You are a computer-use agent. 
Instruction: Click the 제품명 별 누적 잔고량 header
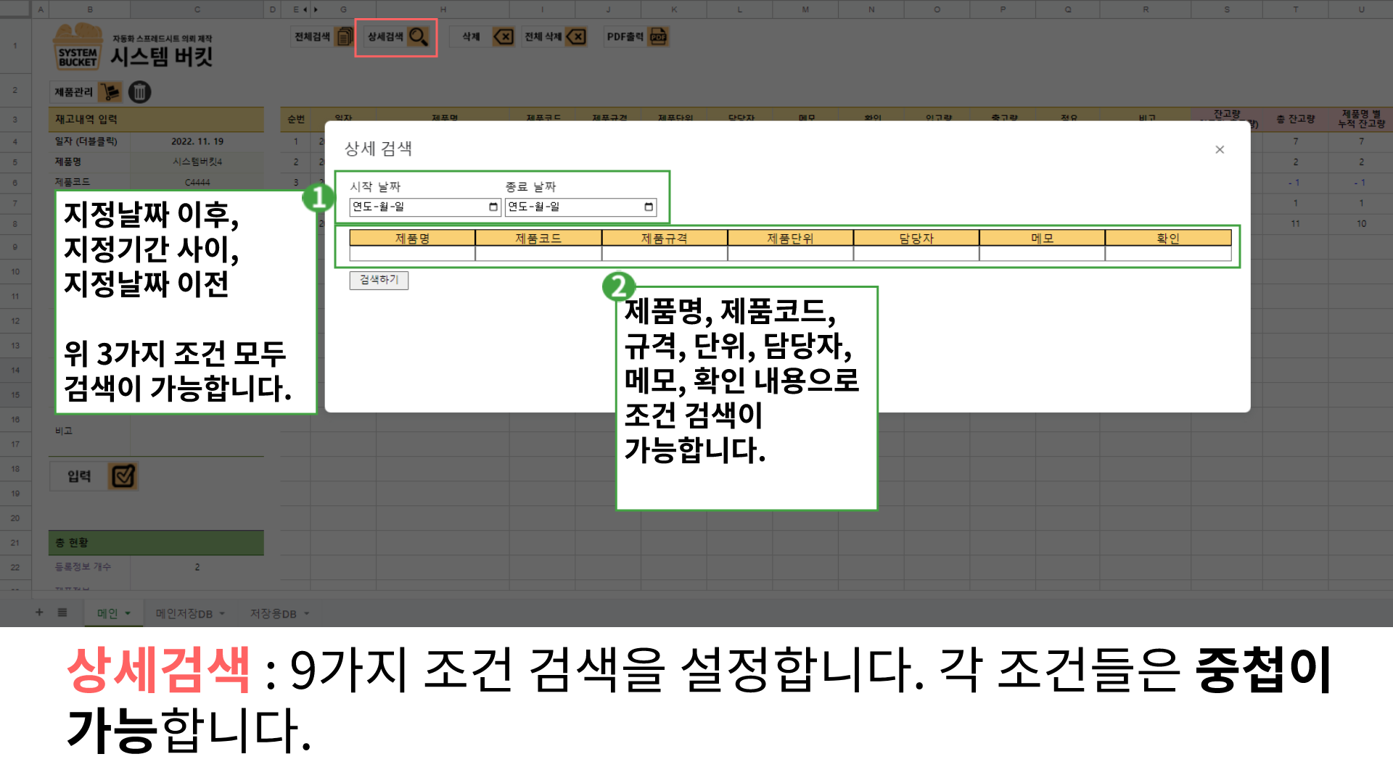(x=1361, y=119)
